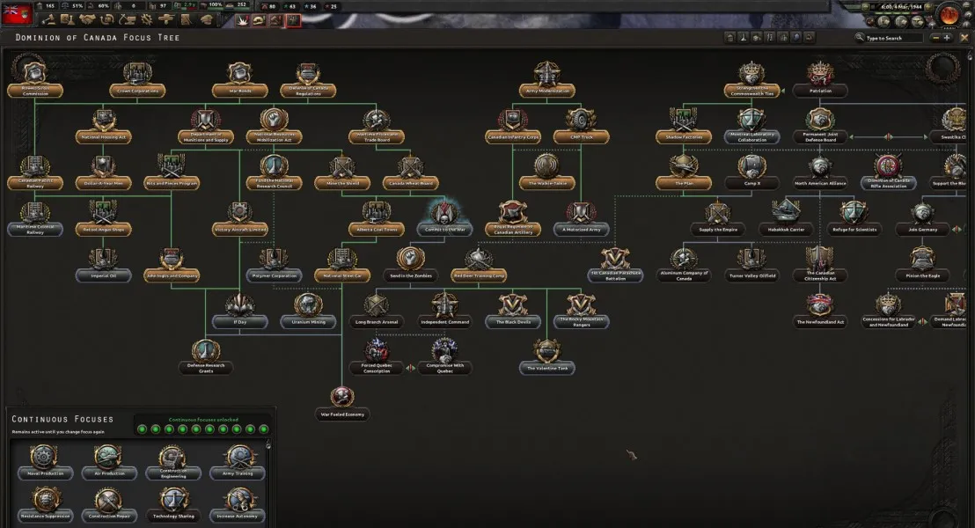Viewport: 975px width, 528px height.
Task: Pick the Uranium Mining focus icon
Action: pyautogui.click(x=308, y=304)
